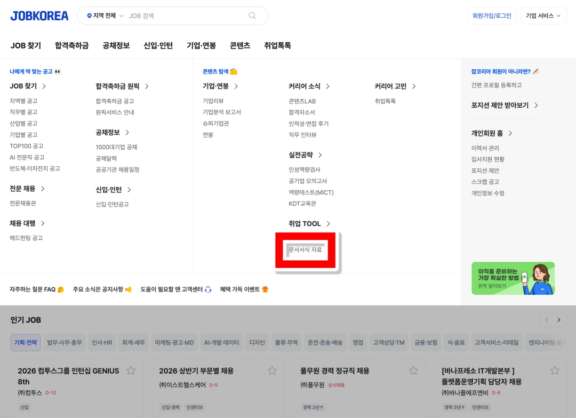Open 혜택 가득 이벤트 link

(x=244, y=290)
